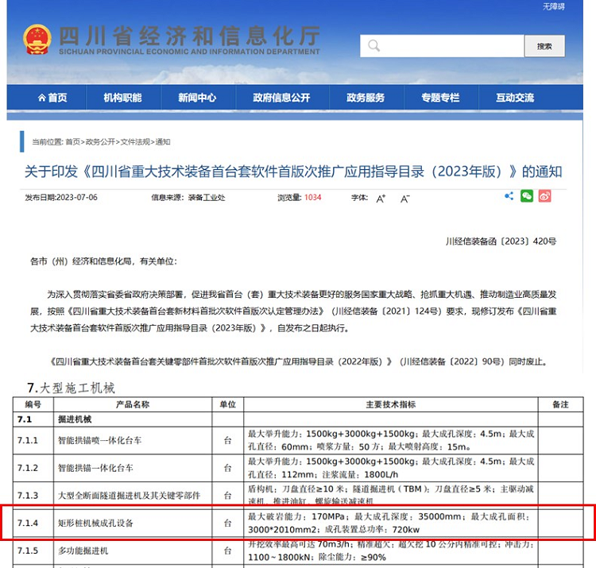Click the 编号 column header
The width and height of the screenshot is (596, 568).
tap(33, 404)
